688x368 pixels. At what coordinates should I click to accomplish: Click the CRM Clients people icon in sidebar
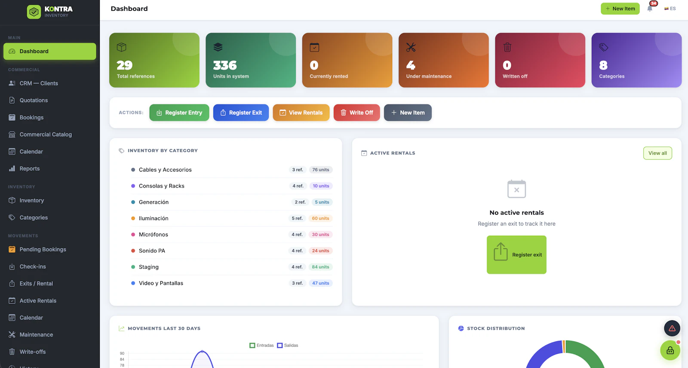[x=12, y=83]
